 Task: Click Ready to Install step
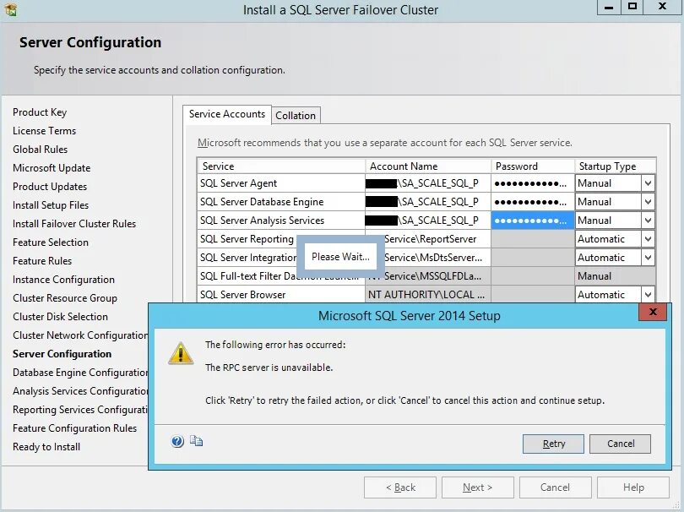pos(46,447)
